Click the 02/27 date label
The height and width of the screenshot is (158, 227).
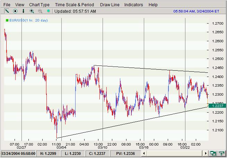21,148
